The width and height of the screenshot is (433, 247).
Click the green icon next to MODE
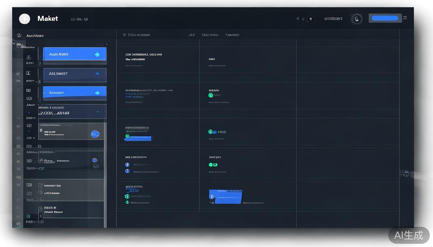point(210,132)
